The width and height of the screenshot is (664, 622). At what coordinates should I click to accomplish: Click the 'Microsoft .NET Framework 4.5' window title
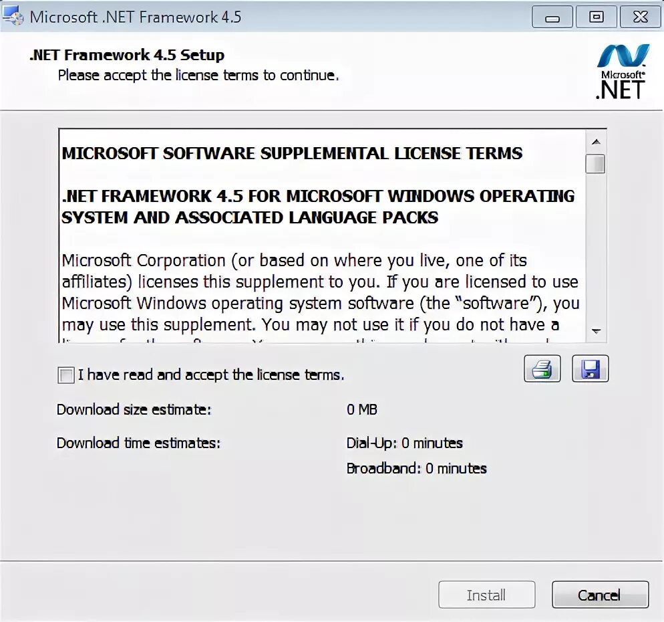[x=136, y=17]
